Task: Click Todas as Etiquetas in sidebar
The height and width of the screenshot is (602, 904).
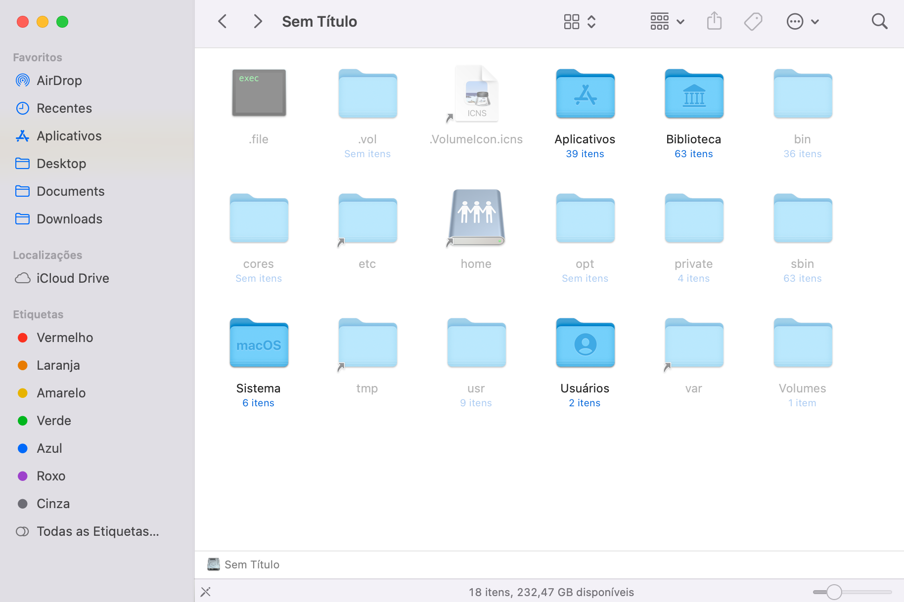Action: tap(97, 531)
